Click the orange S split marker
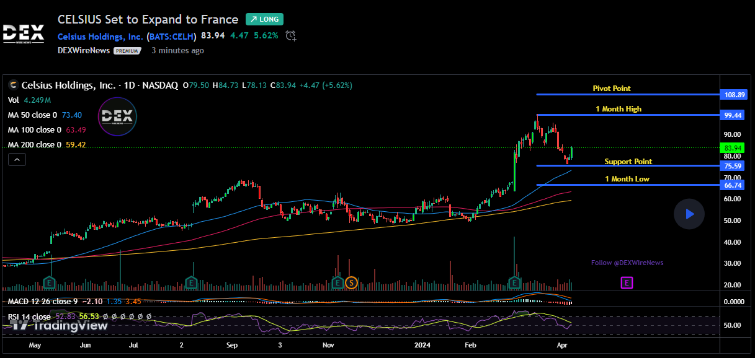 click(352, 283)
